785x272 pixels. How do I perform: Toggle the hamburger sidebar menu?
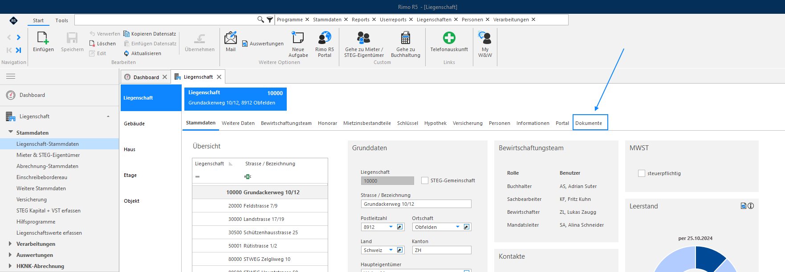11,76
